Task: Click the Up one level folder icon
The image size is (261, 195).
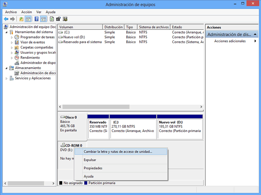Action: pos(21,19)
